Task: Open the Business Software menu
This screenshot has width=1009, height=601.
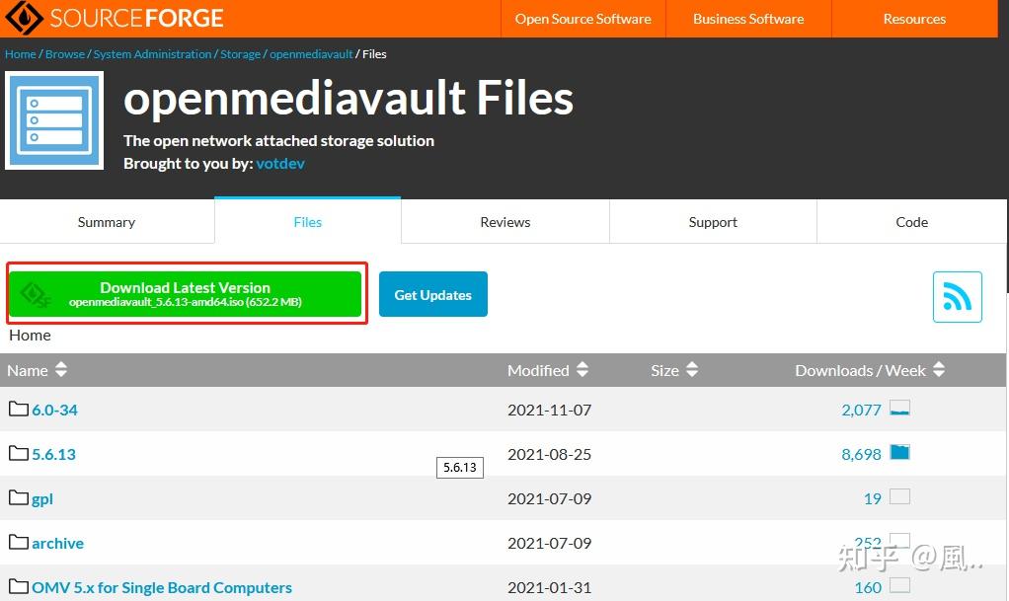Action: [747, 18]
